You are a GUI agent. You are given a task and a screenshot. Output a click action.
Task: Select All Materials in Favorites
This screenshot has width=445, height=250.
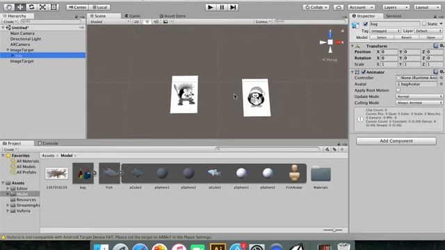point(28,161)
